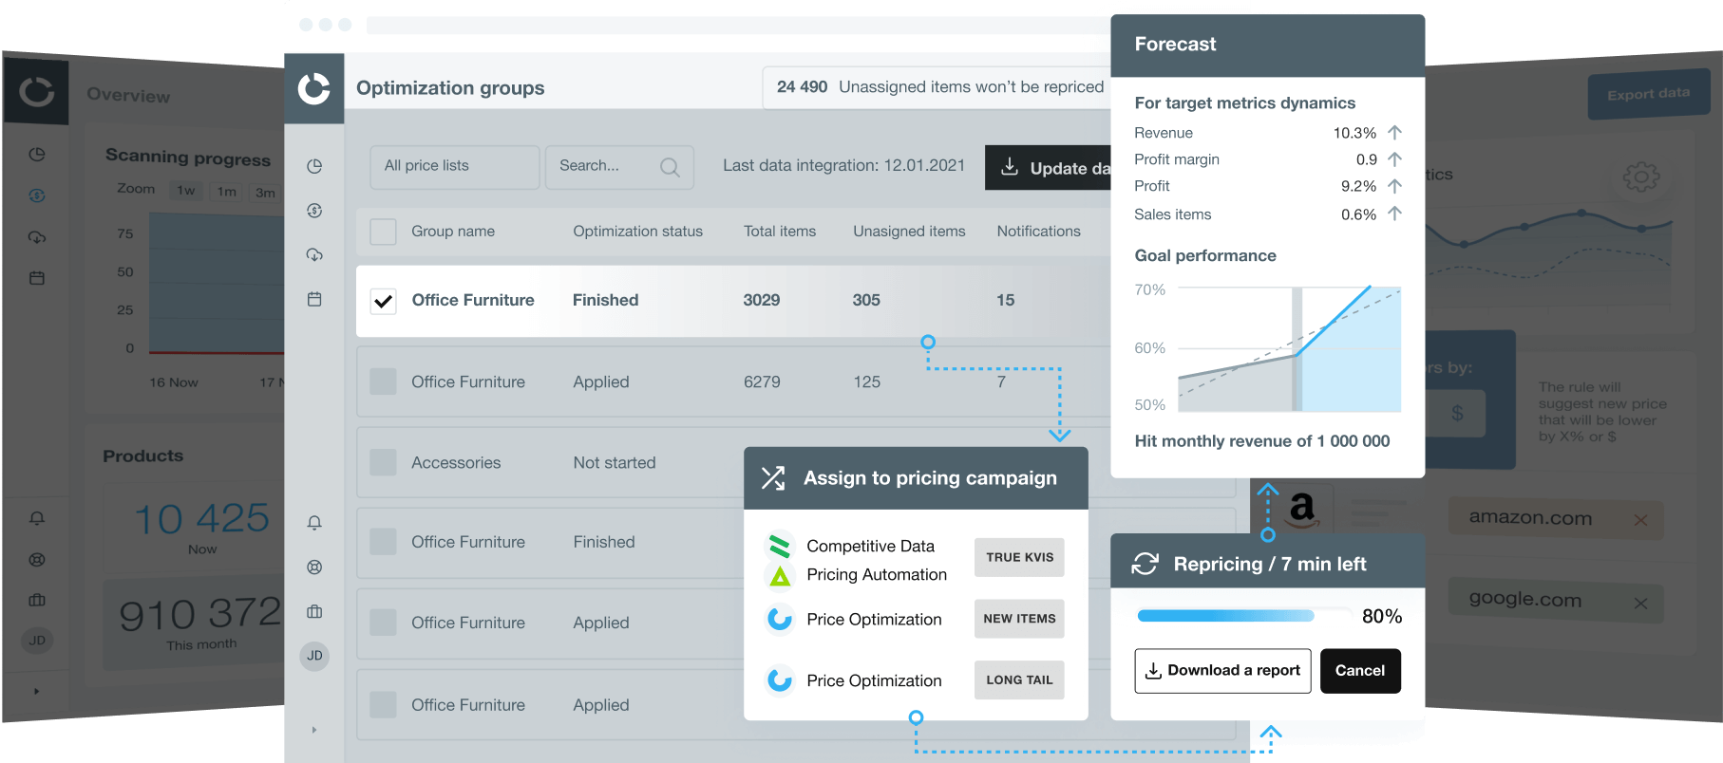Image resolution: width=1723 pixels, height=763 pixels.
Task: Open the All price lists dropdown
Action: (x=455, y=167)
